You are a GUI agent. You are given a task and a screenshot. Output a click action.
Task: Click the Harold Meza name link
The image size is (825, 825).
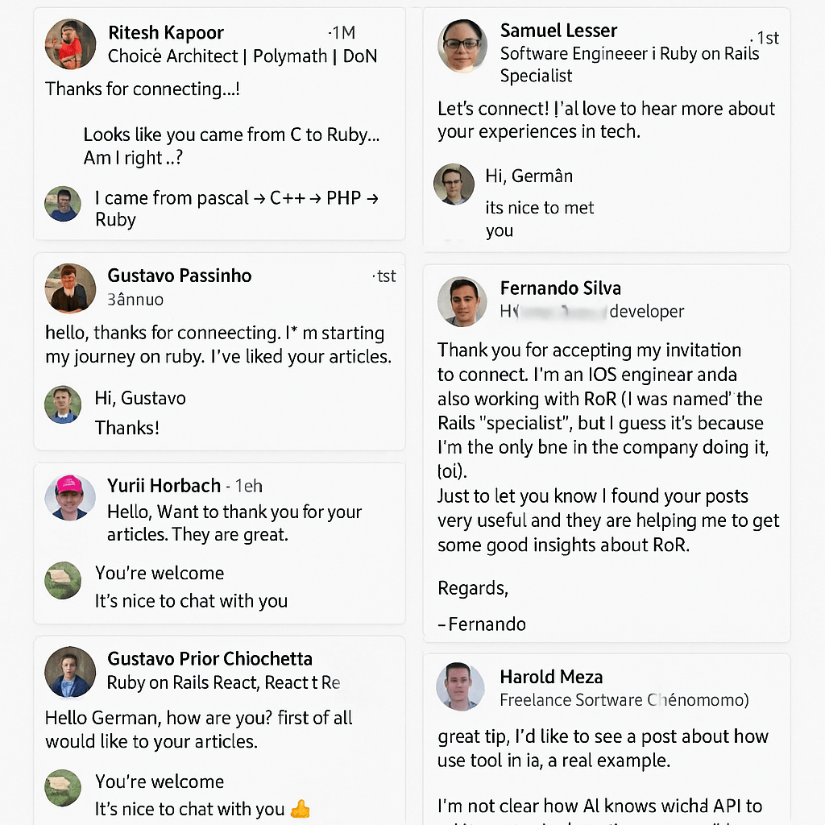pos(551,677)
